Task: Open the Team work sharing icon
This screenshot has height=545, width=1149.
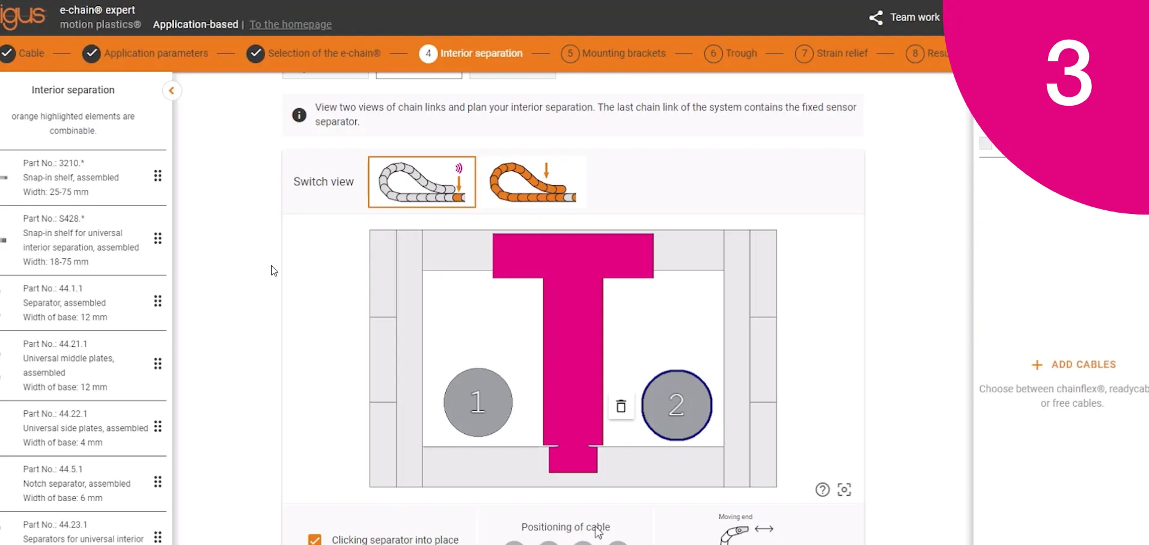Action: tap(876, 17)
